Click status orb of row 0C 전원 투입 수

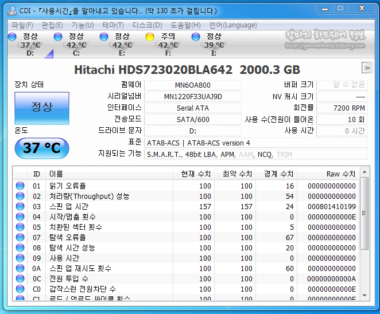[x=20, y=278]
